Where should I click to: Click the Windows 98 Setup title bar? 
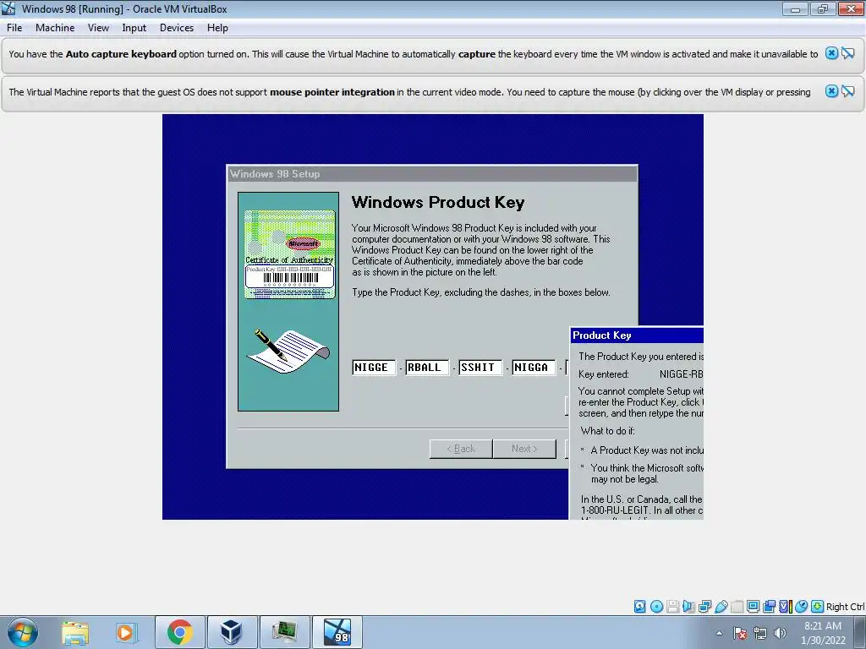pos(432,174)
